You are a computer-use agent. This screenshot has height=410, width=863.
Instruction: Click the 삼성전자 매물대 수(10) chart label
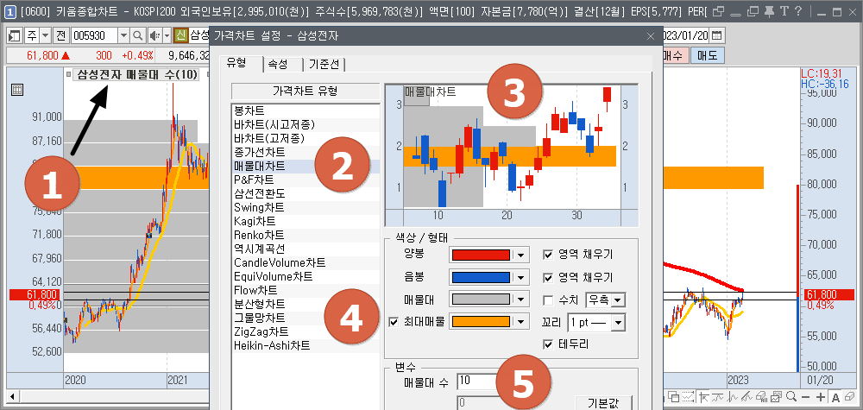[x=137, y=75]
